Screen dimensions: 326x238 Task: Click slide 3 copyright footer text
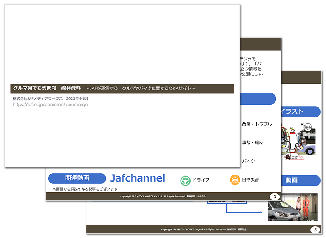point(163,197)
